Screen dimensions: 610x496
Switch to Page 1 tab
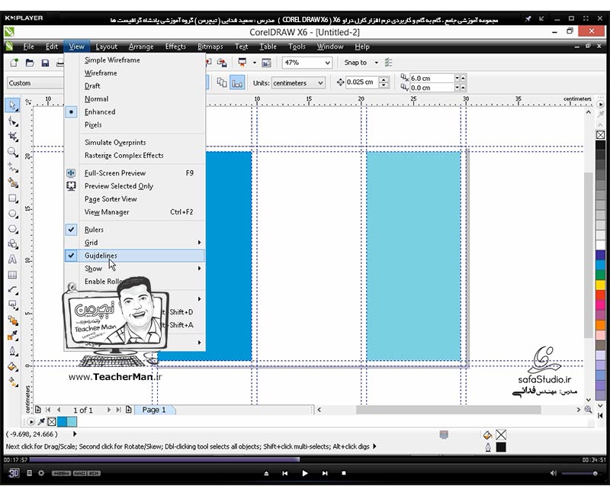(154, 410)
